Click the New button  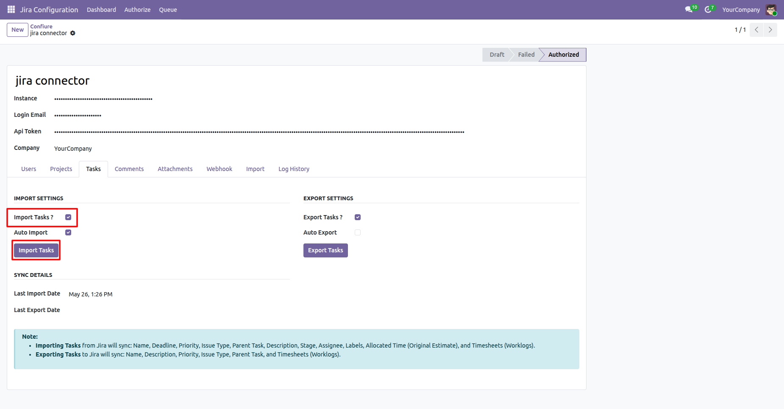(17, 30)
